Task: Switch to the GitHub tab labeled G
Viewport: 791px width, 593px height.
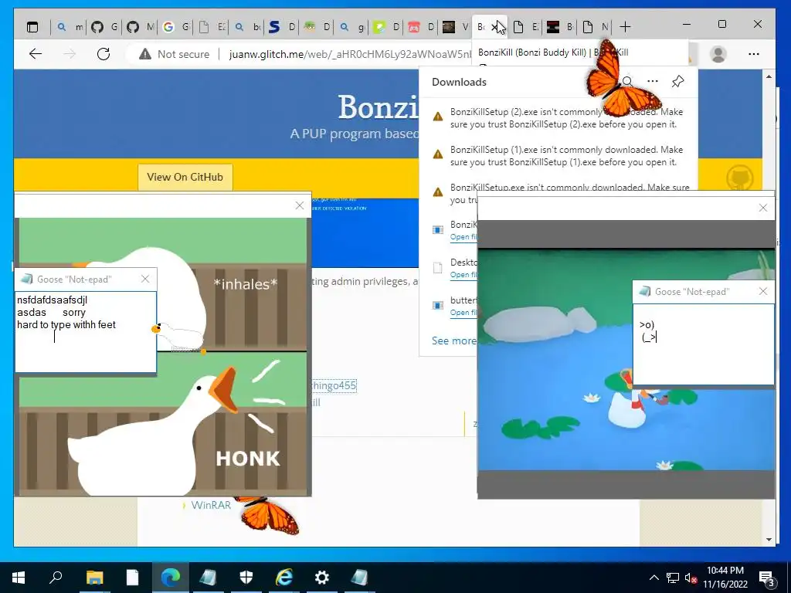Action: pos(104,27)
